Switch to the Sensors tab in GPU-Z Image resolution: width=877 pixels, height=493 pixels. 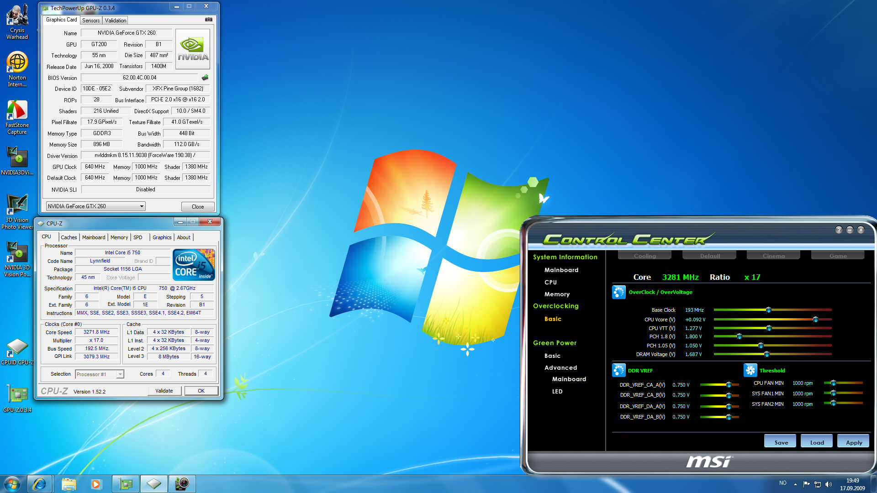click(91, 21)
